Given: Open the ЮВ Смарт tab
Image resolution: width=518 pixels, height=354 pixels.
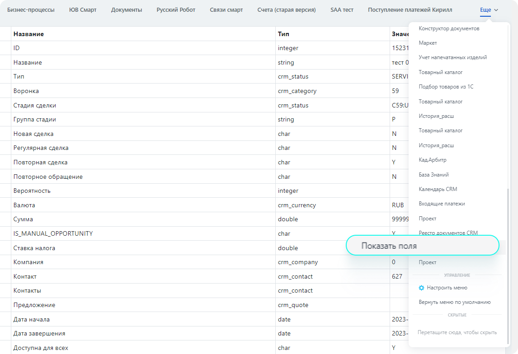Looking at the screenshot, I should click(x=83, y=10).
